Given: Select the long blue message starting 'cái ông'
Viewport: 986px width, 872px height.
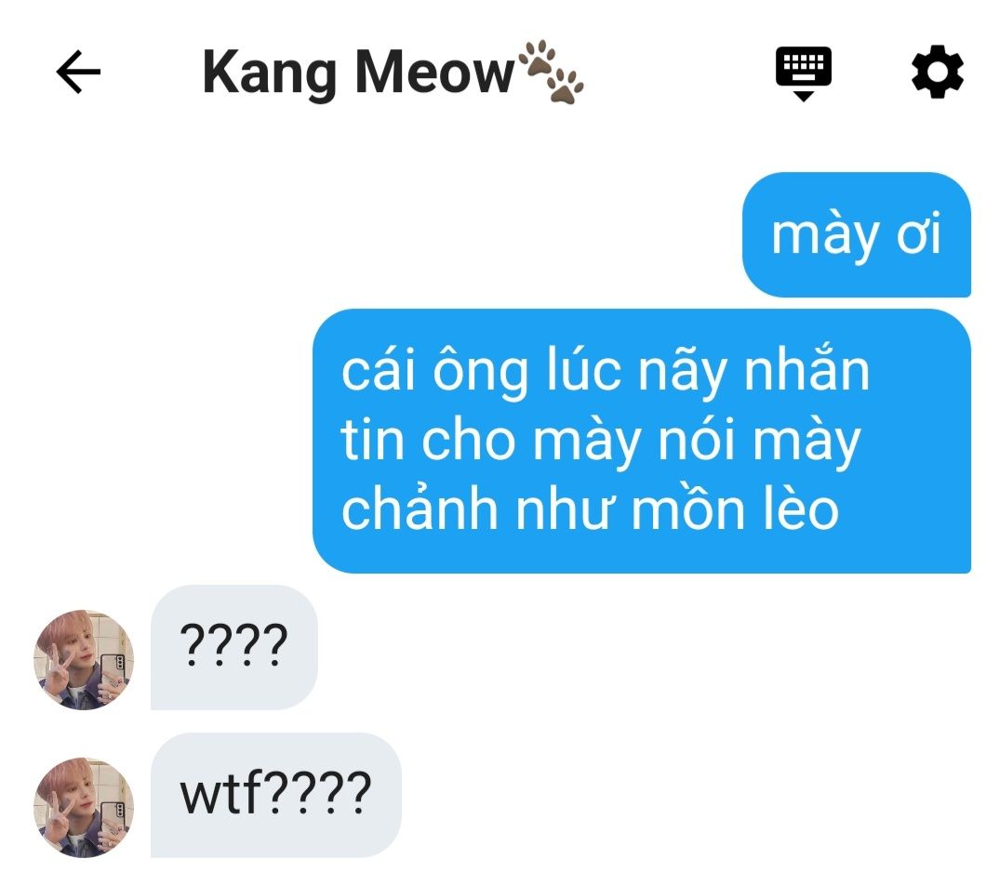Looking at the screenshot, I should point(642,441).
